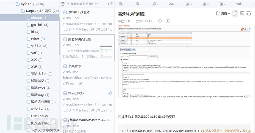The width and height of the screenshot is (255, 133).
Task: Click the folder icon beside 联动awvs
Action: click(28, 88)
